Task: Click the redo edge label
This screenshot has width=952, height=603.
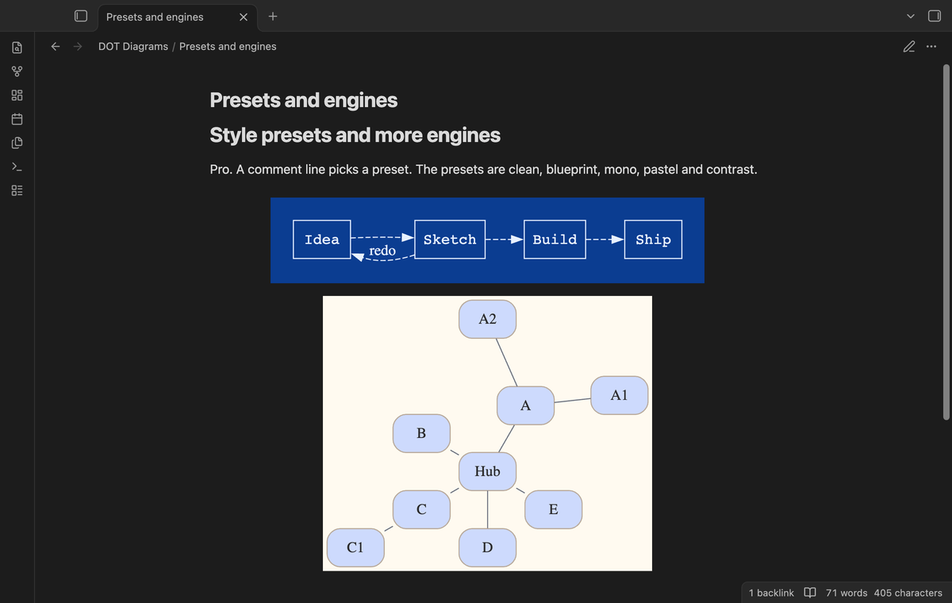Action: pos(382,251)
